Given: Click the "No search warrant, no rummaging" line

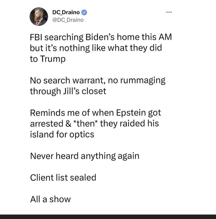Looking at the screenshot, I should point(98,81).
